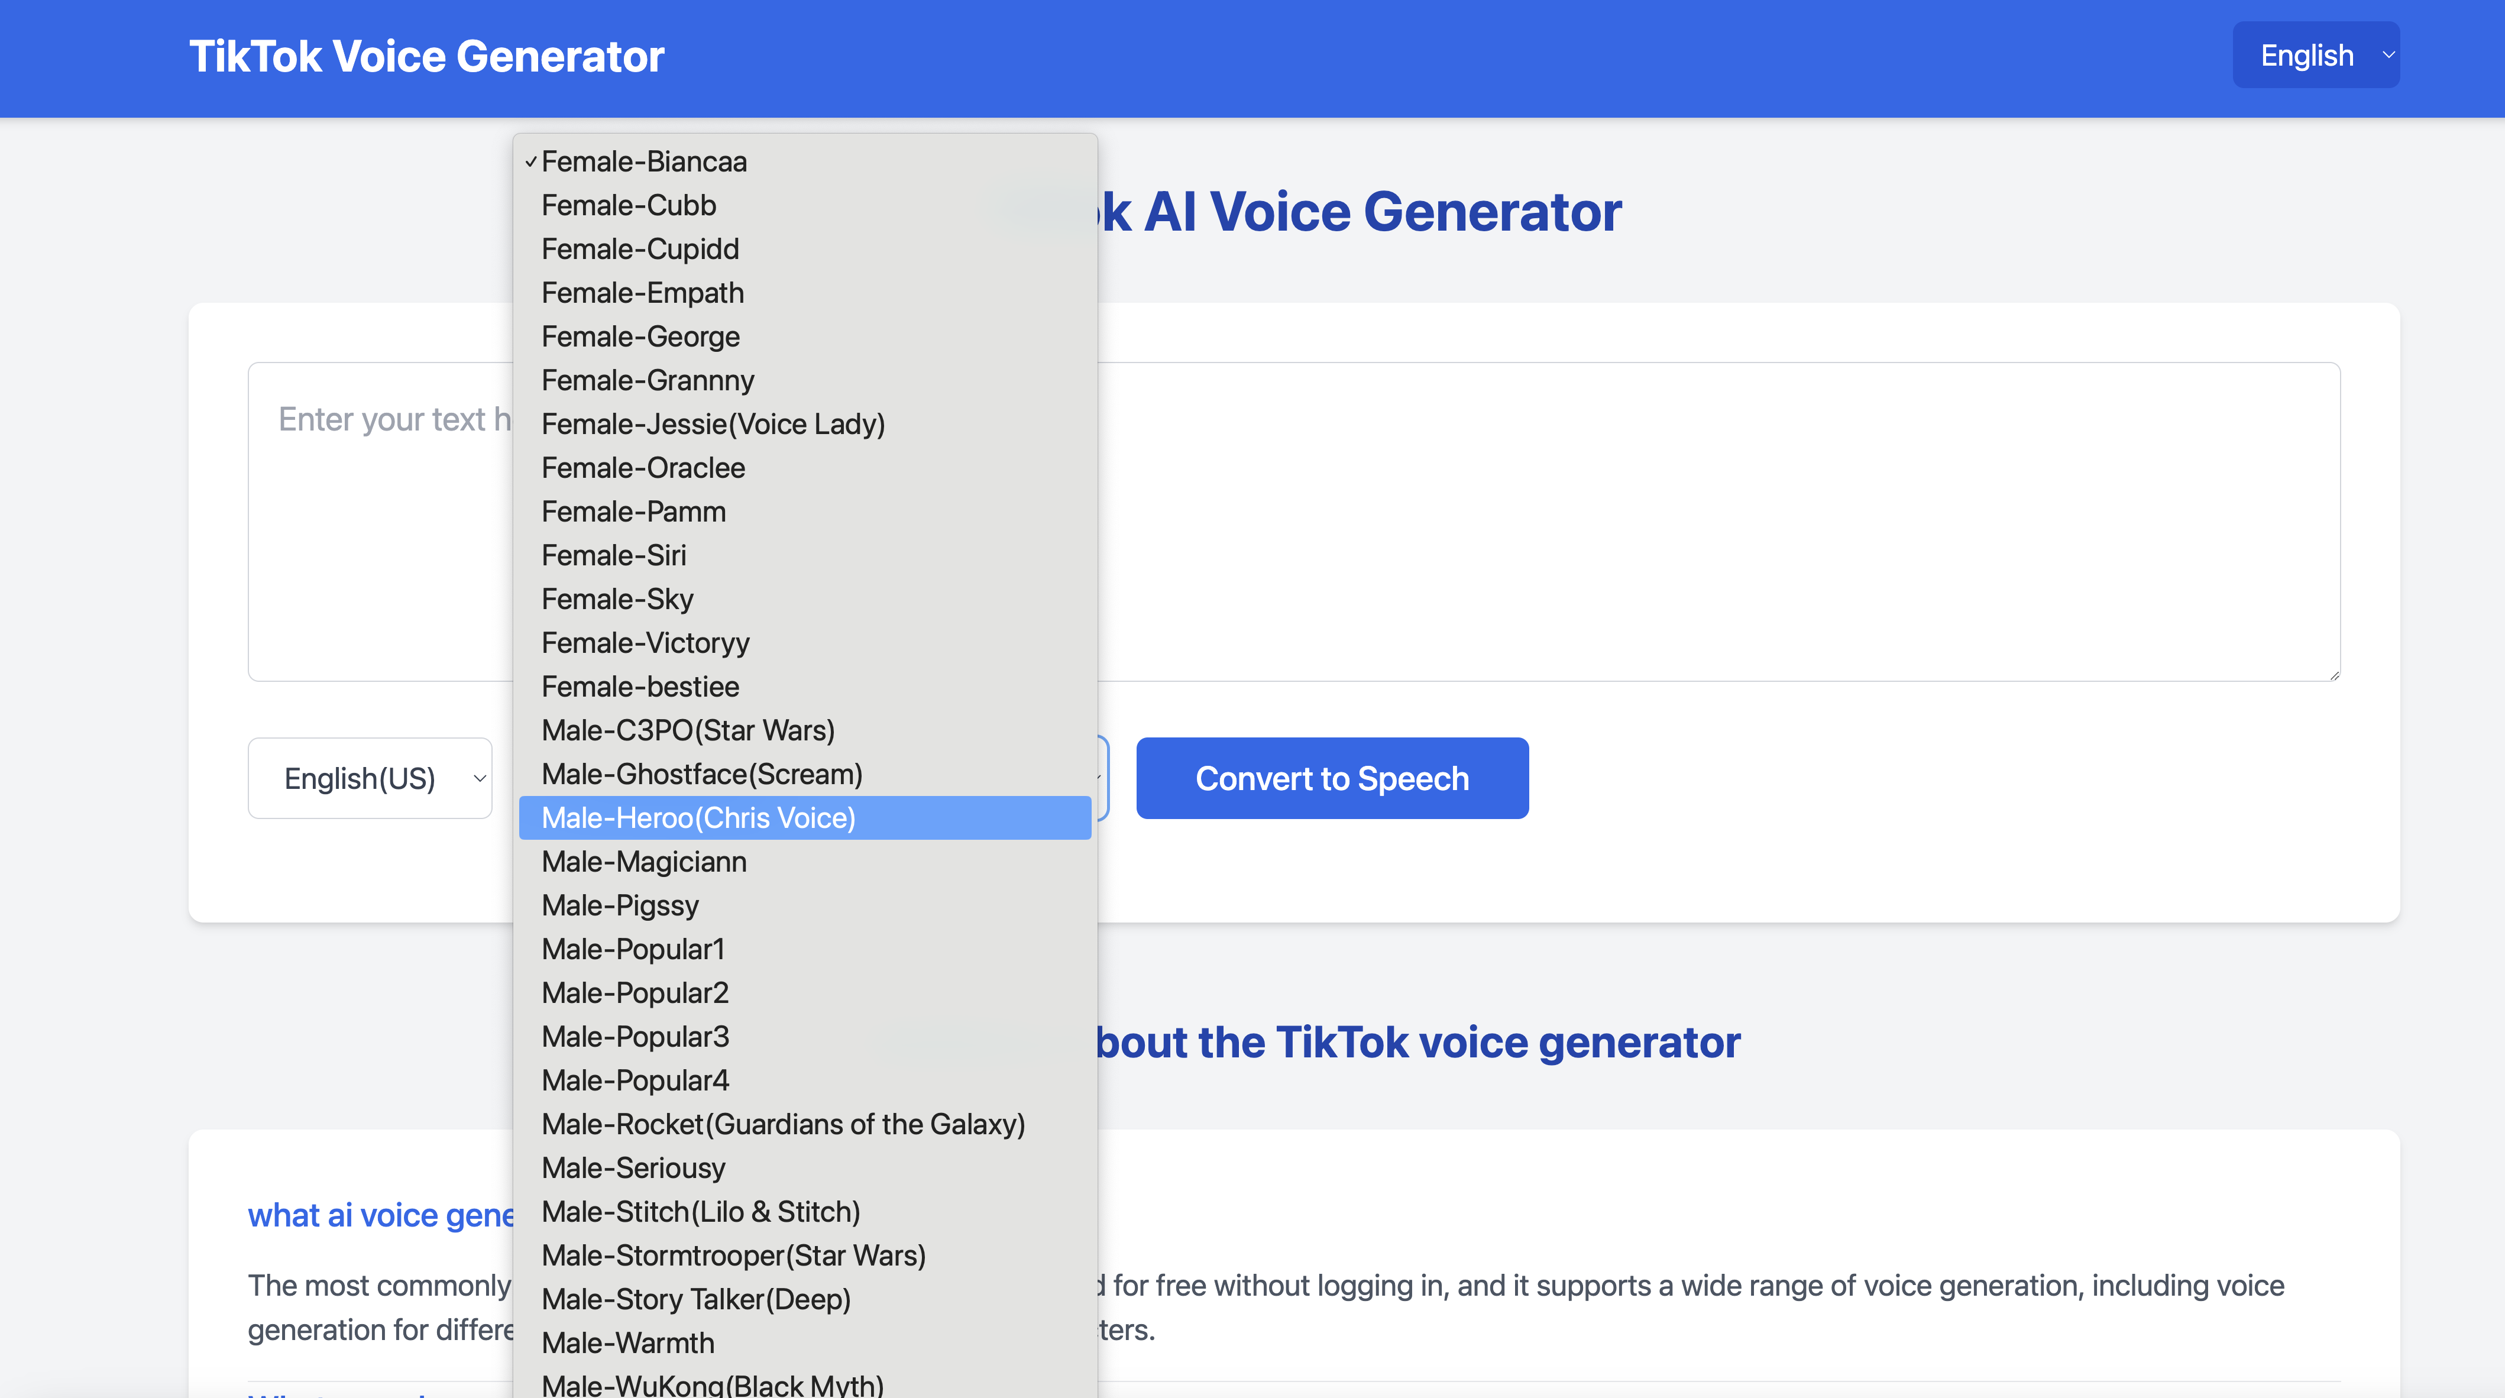The image size is (2505, 1398).
Task: Click the Convert to Speech button
Action: (x=1331, y=778)
